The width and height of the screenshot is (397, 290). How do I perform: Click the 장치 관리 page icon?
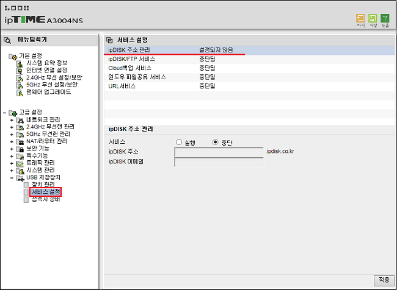pos(26,185)
